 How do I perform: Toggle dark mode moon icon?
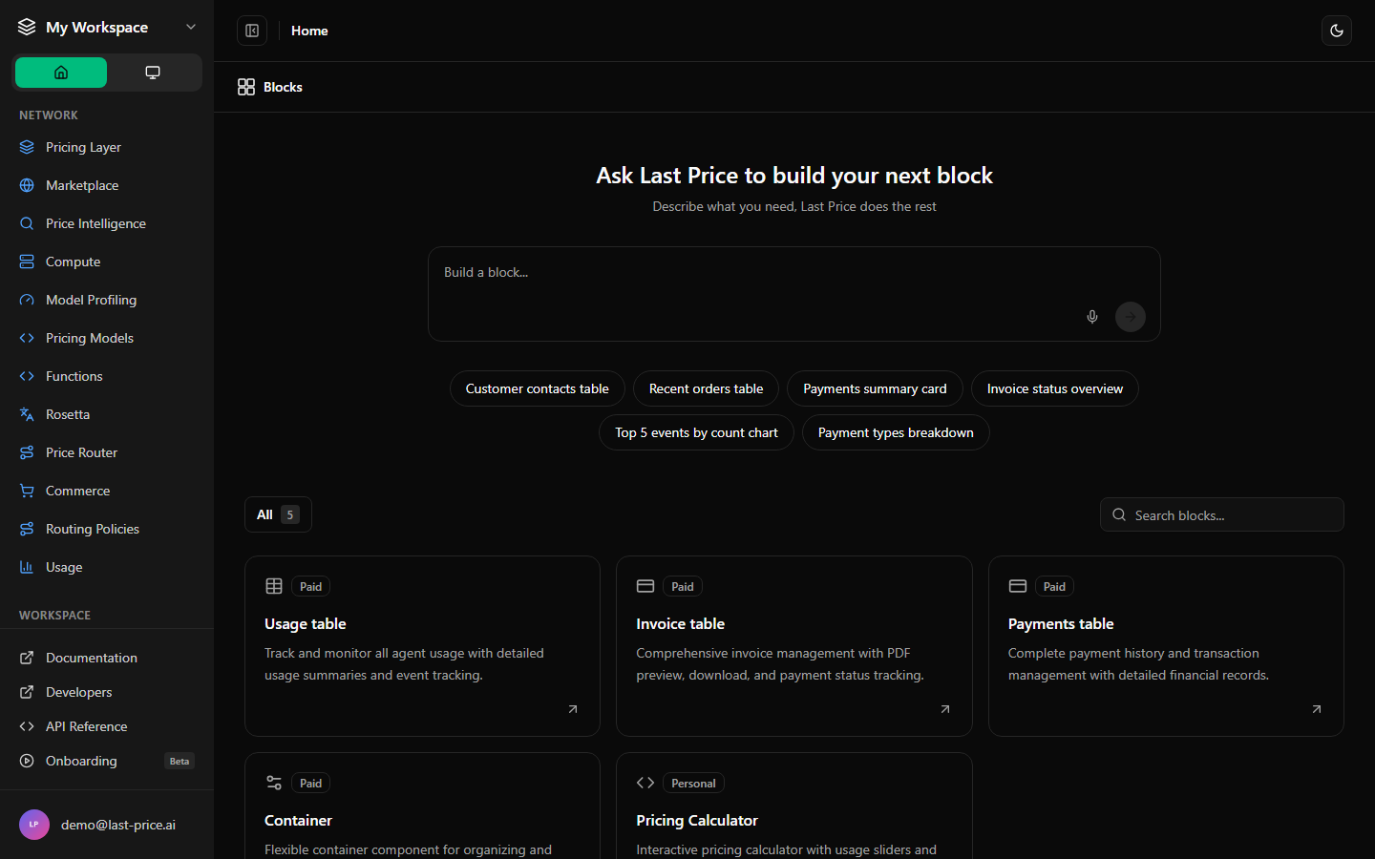tap(1337, 31)
